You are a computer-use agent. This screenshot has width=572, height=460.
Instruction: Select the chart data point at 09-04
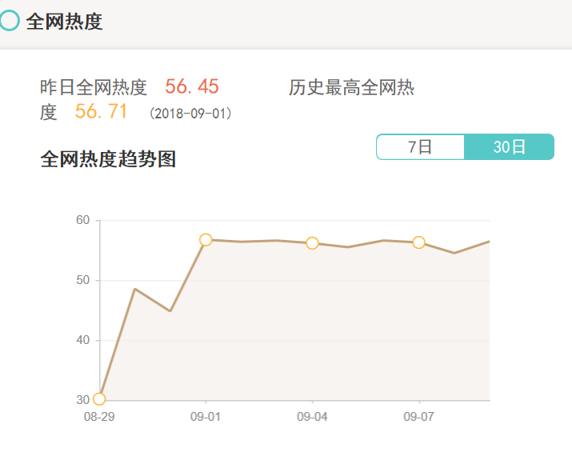click(312, 243)
